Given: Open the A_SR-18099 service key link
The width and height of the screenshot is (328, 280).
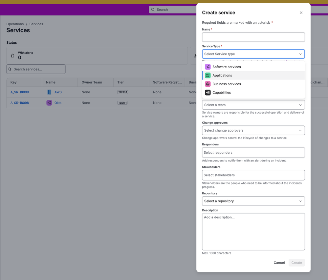Looking at the screenshot, I should pyautogui.click(x=20, y=92).
